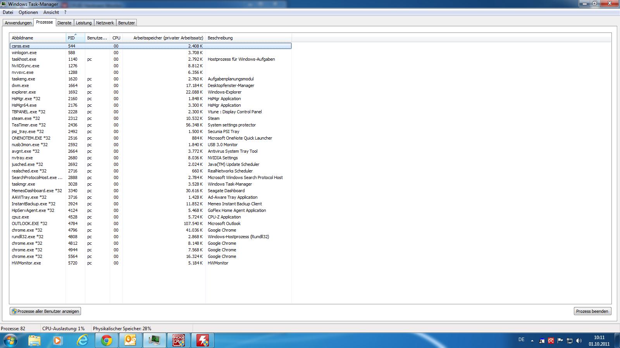
Task: Select the Prozesse tab
Action: [x=45, y=22]
